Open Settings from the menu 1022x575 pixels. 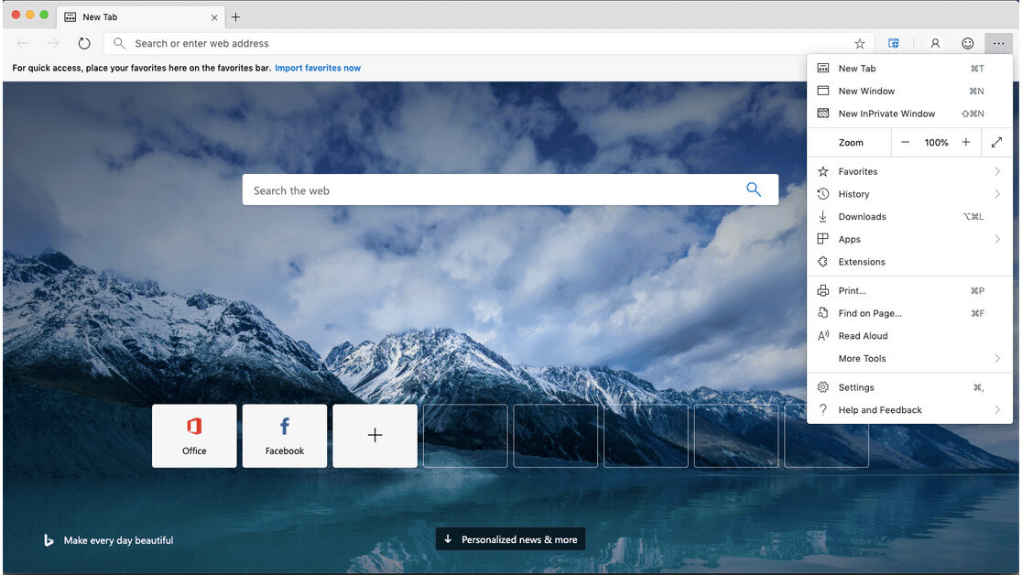[856, 387]
